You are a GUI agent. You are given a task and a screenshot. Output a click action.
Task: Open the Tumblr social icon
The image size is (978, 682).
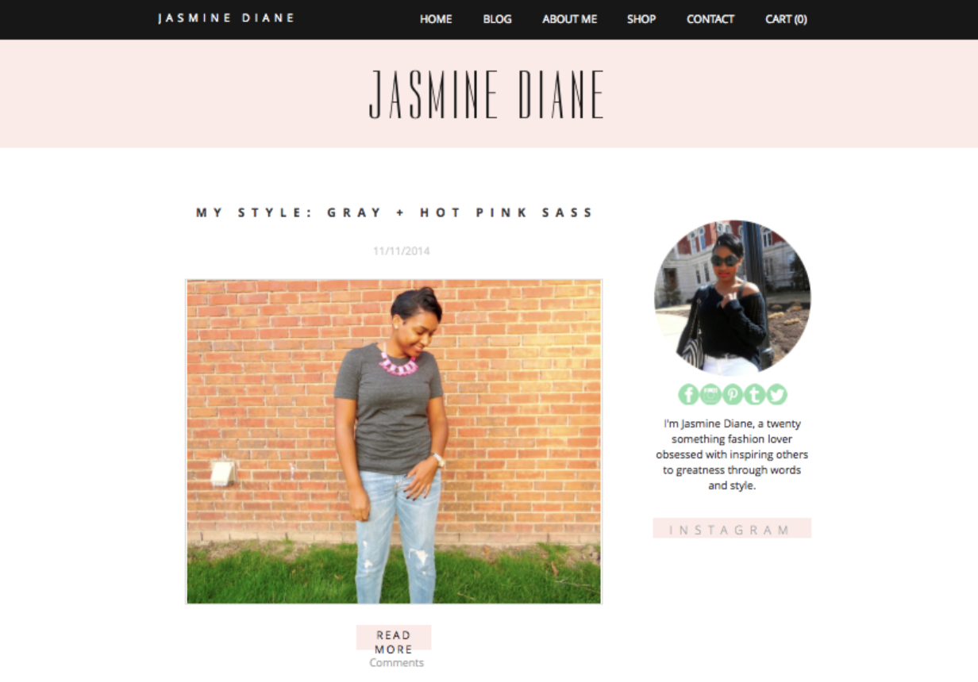pos(754,394)
